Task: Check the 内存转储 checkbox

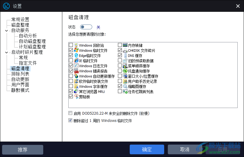Action: click(x=120, y=45)
